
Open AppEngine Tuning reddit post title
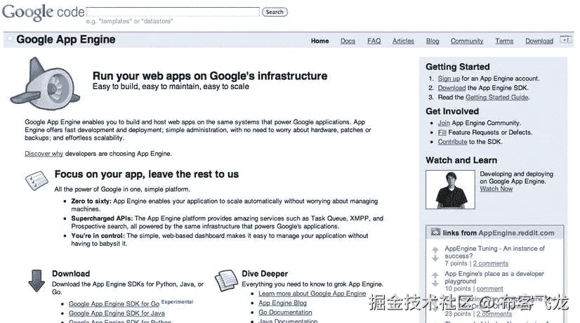[494, 252]
